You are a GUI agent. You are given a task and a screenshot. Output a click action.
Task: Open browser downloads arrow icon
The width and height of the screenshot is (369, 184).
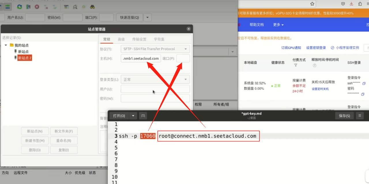tap(351, 4)
